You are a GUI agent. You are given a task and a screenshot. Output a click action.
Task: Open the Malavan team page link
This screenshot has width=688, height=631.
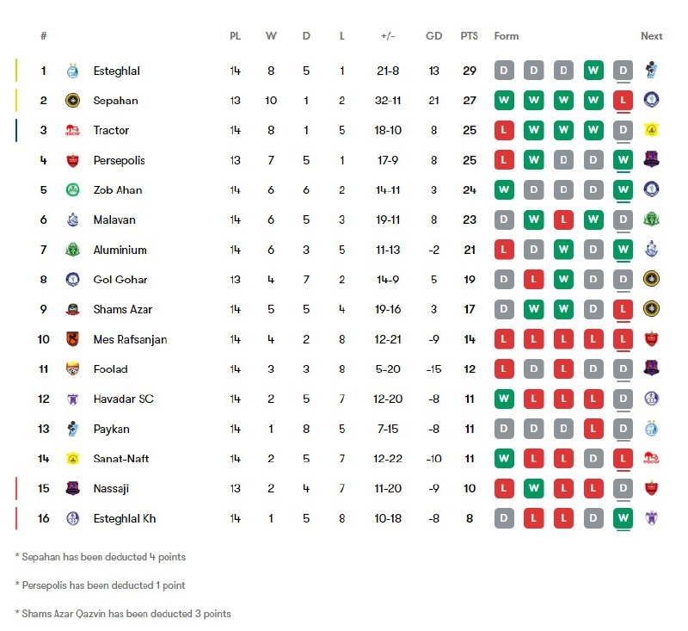[x=114, y=220]
